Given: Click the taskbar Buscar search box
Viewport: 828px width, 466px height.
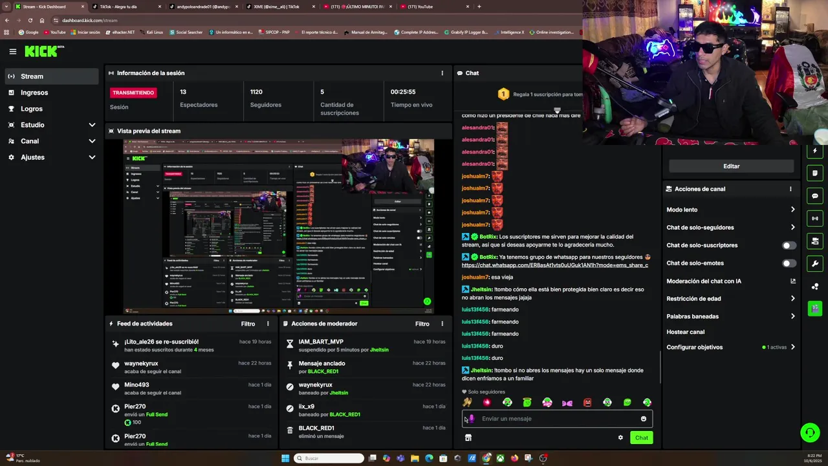Looking at the screenshot, I should [x=329, y=458].
